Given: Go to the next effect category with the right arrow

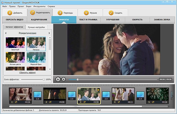Looking at the screenshot, I should click(x=49, y=33).
